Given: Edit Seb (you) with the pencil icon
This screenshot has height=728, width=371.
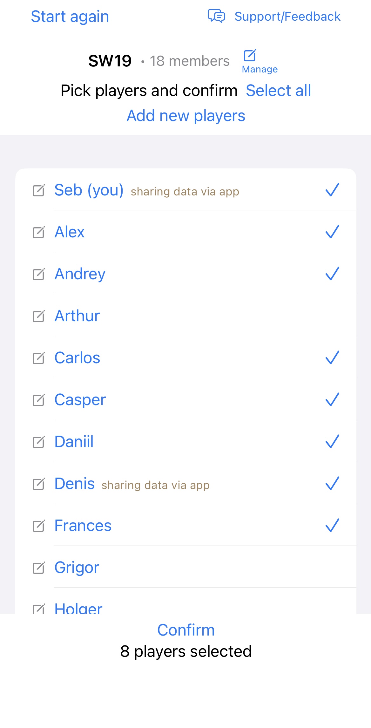Looking at the screenshot, I should click(39, 190).
